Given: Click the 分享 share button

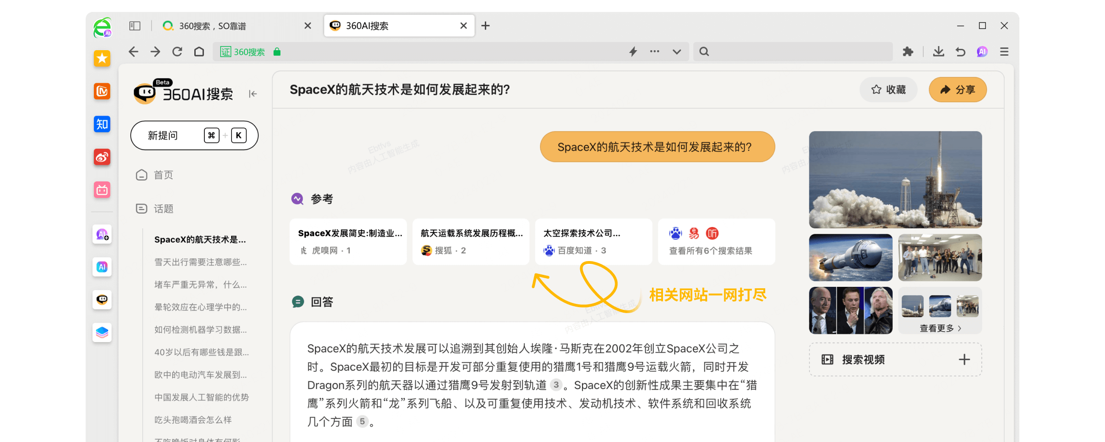Looking at the screenshot, I should point(958,90).
